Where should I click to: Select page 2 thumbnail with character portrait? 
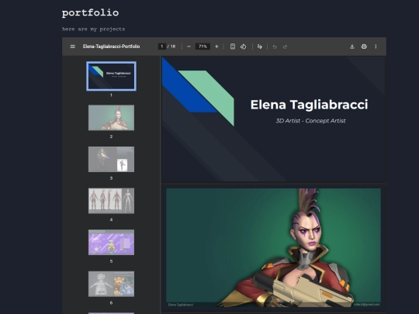111,118
